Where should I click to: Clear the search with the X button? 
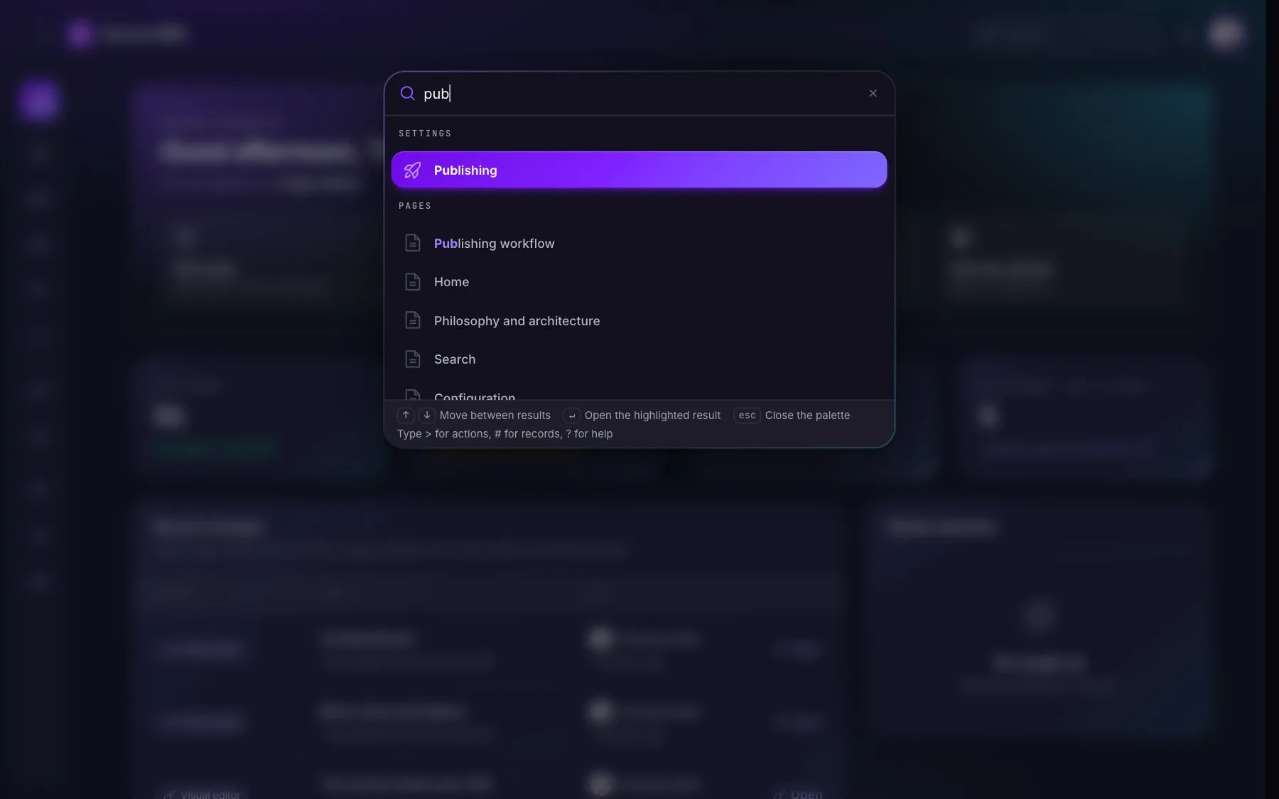(x=873, y=93)
